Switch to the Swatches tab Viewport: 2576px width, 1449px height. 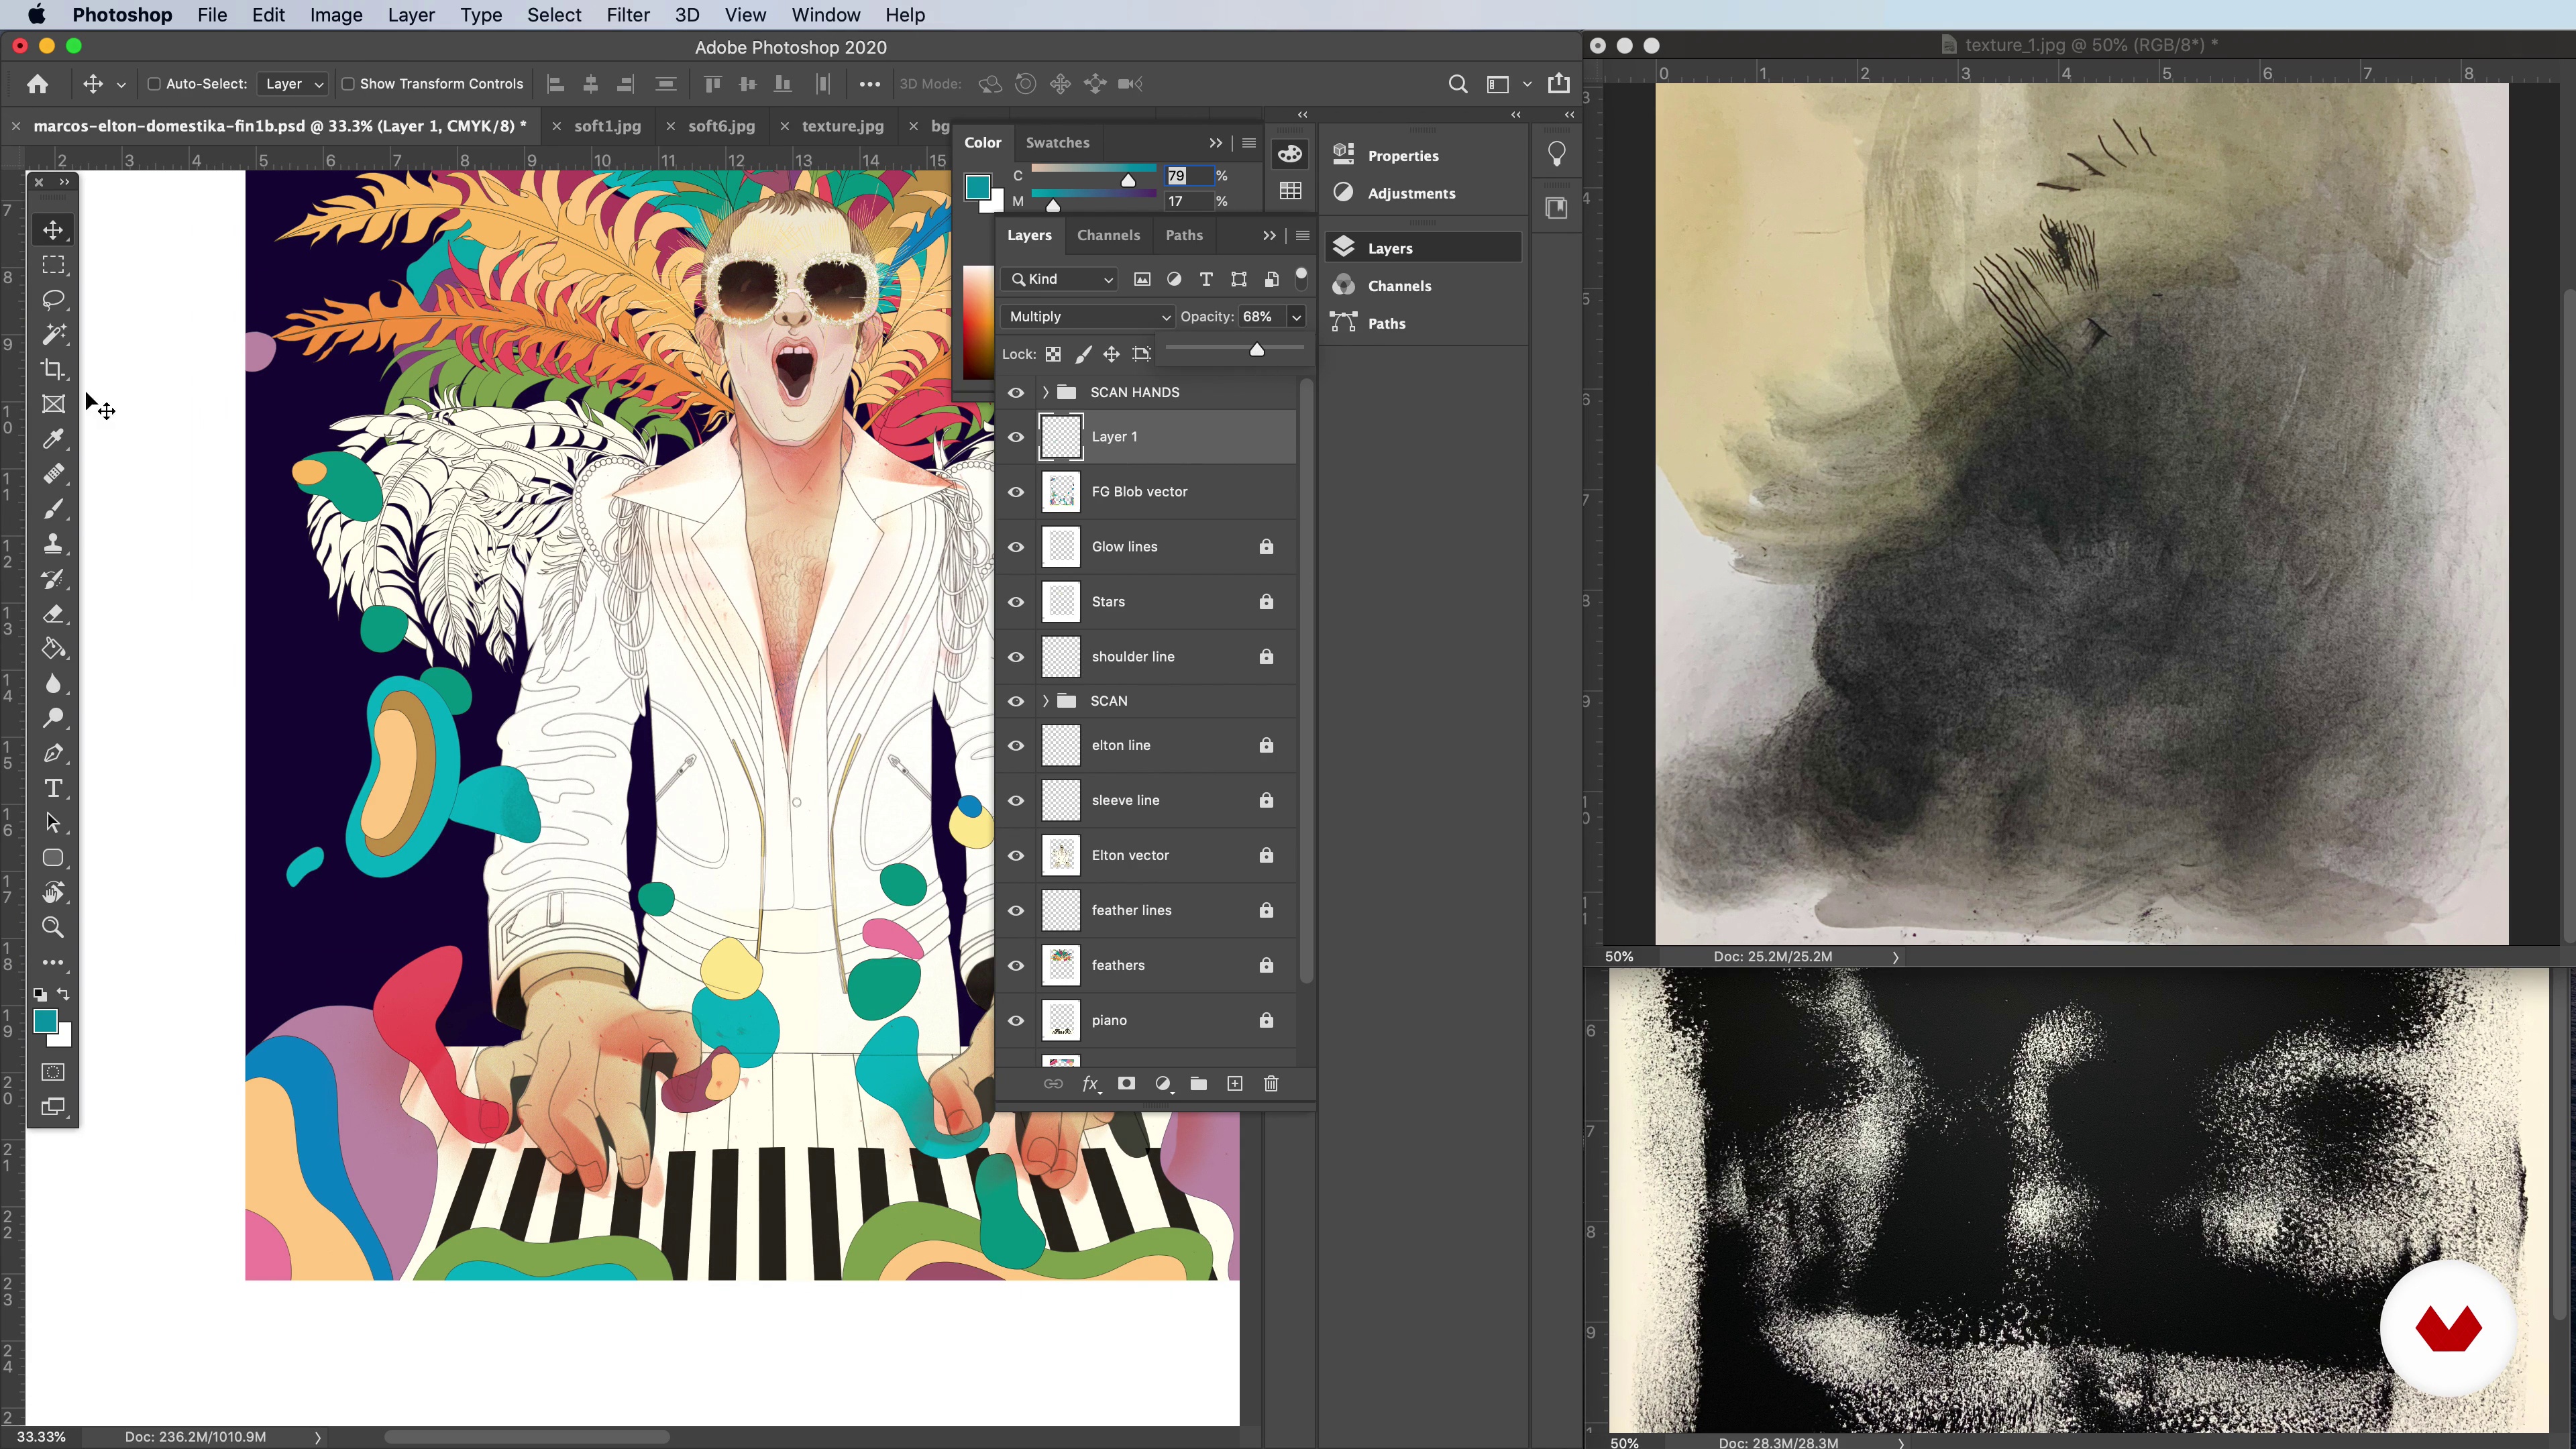[x=1057, y=143]
